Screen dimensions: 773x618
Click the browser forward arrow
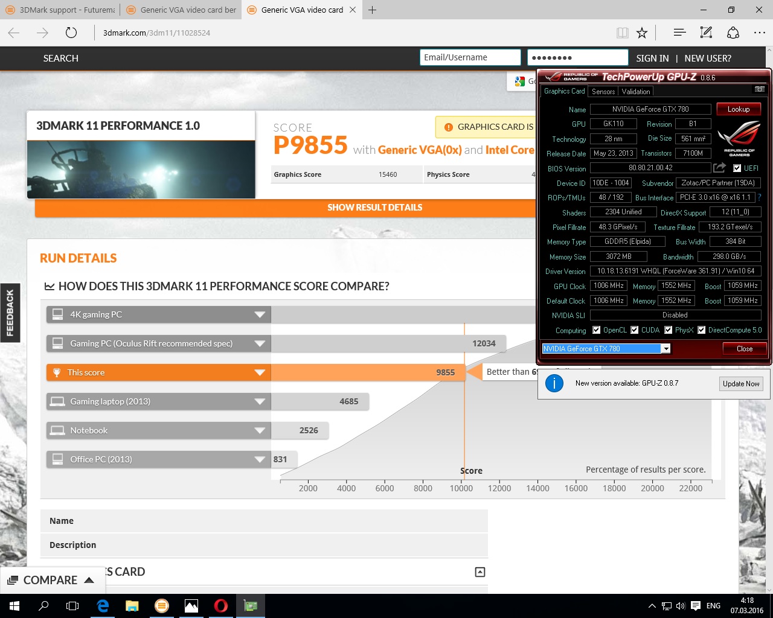[42, 33]
